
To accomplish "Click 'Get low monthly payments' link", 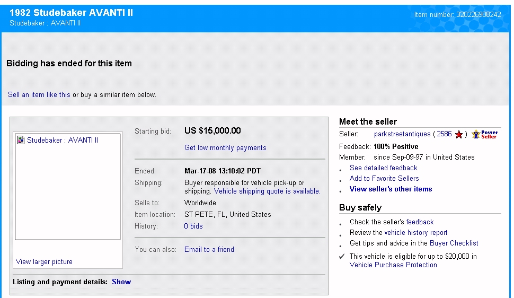I will pos(225,148).
